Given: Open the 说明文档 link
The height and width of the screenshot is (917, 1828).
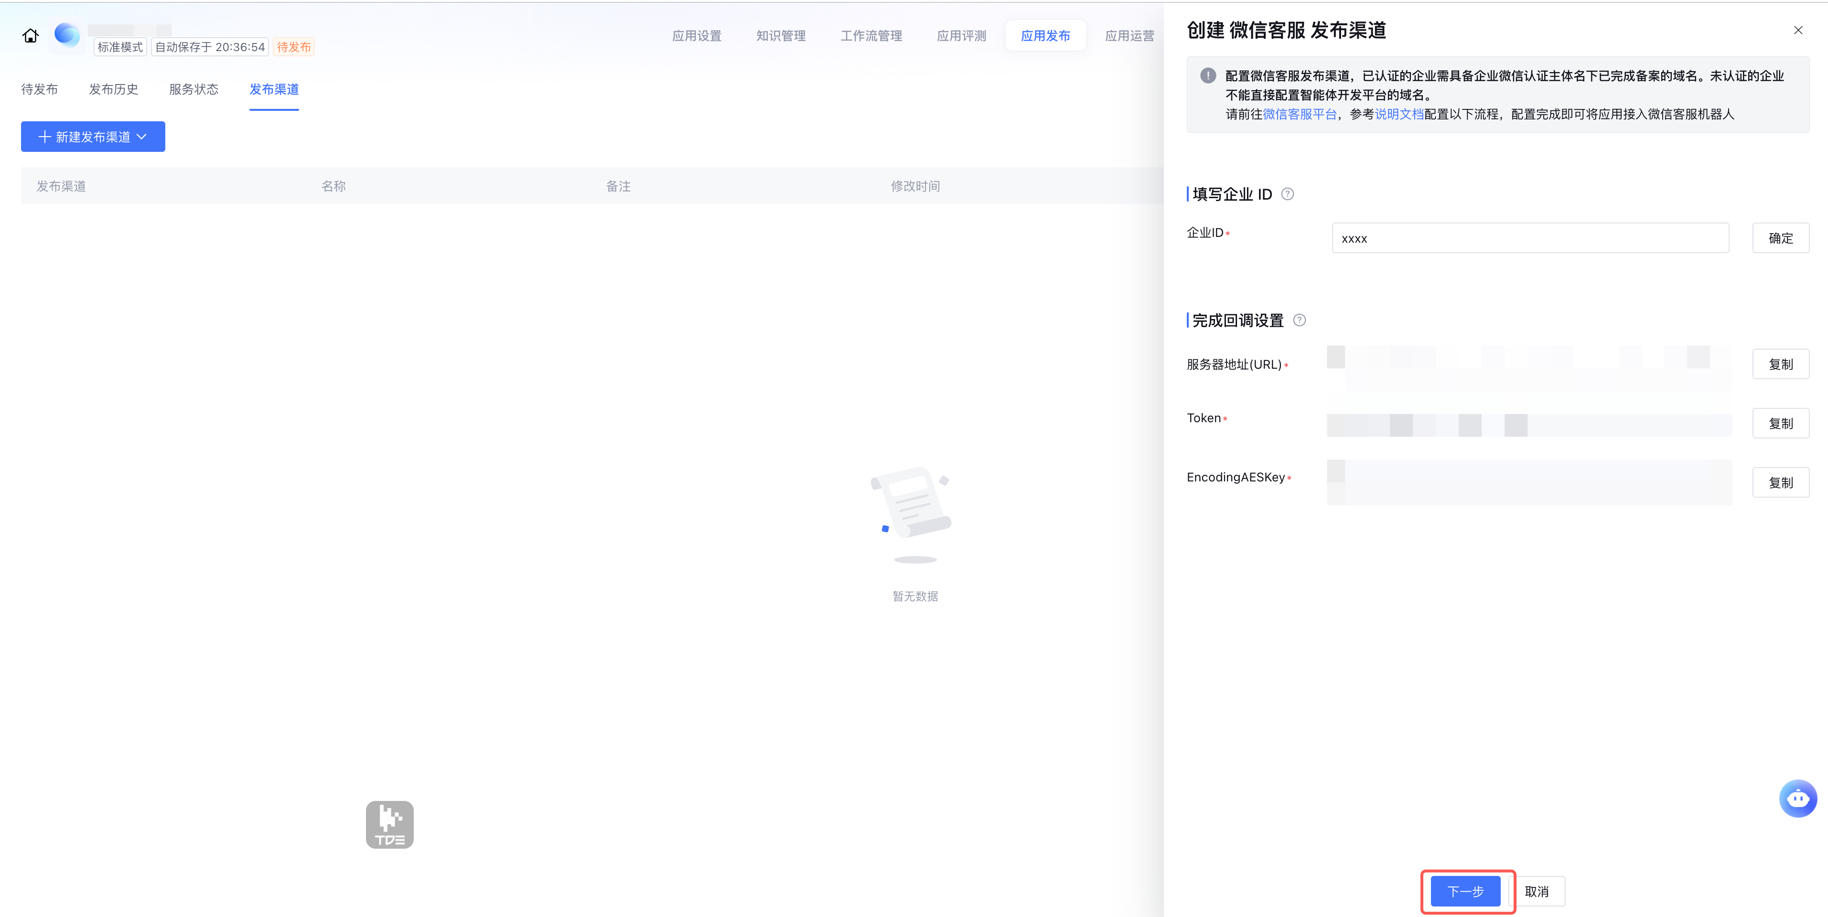Looking at the screenshot, I should click(x=1398, y=114).
